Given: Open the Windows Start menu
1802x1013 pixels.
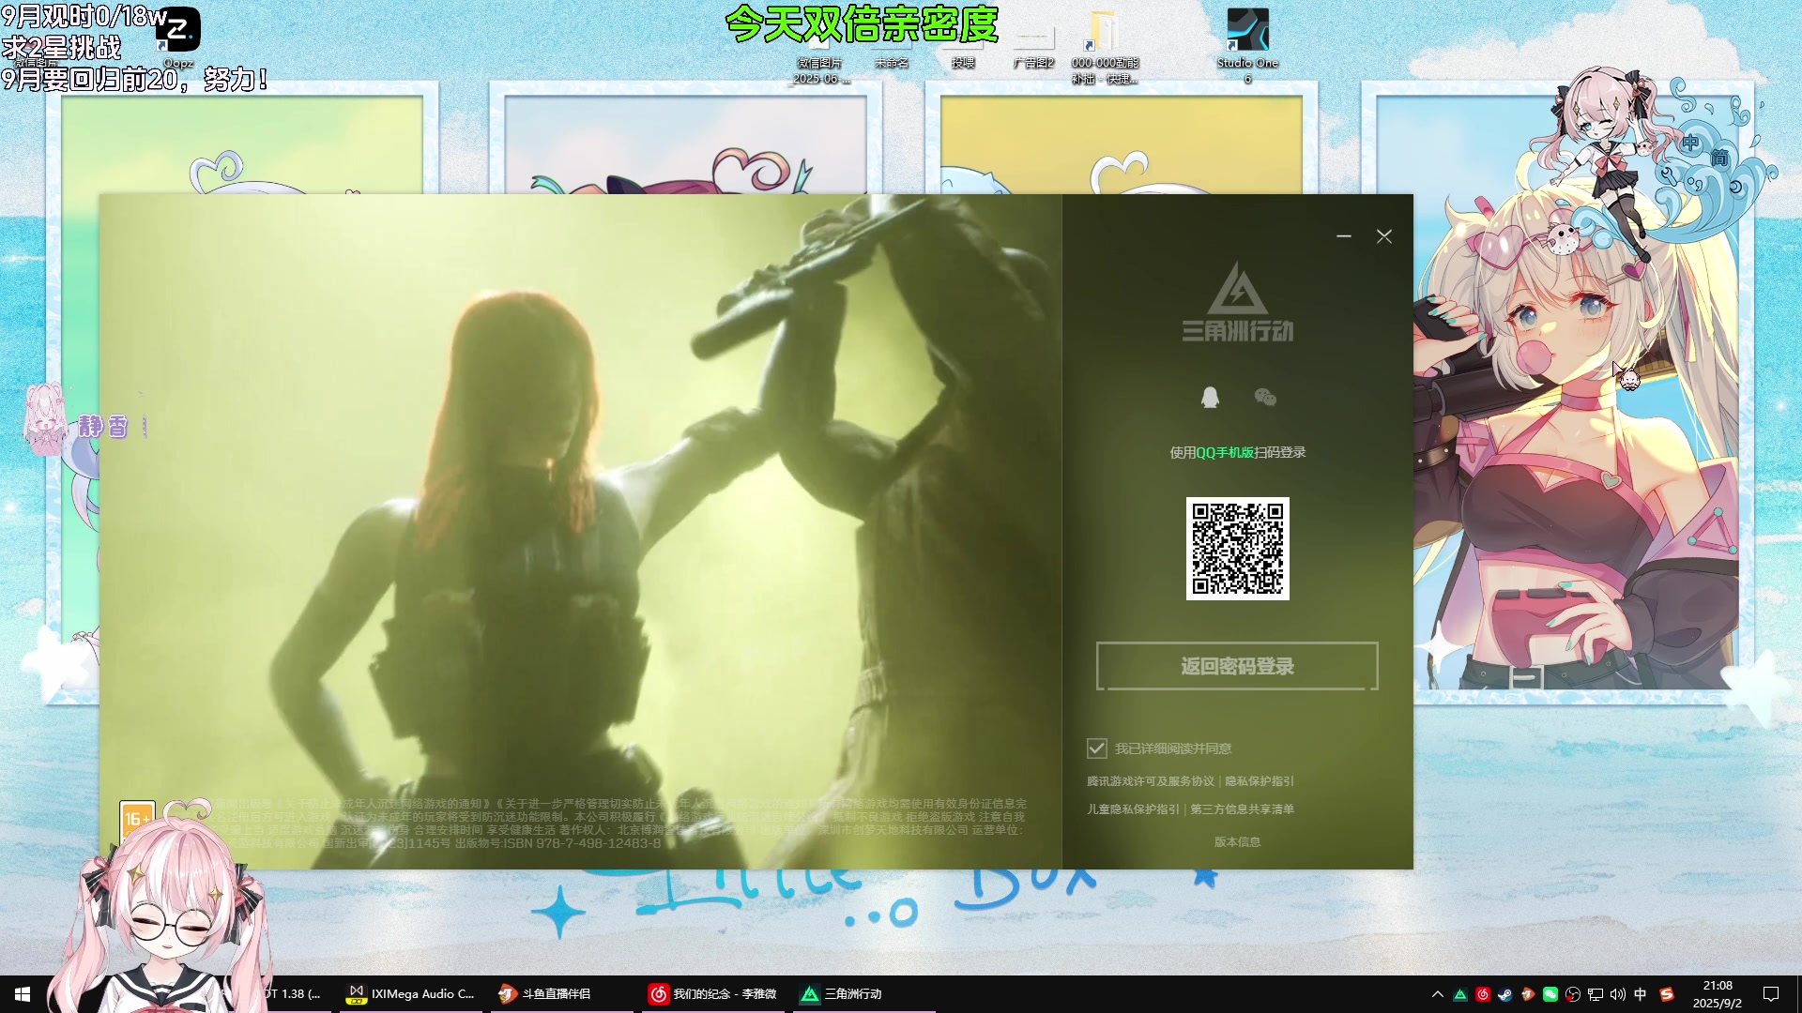Looking at the screenshot, I should (23, 994).
